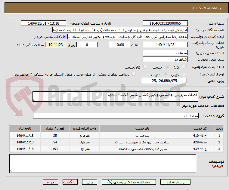Click the announcement date field 1404/11/01 - 13:18

tap(44, 23)
